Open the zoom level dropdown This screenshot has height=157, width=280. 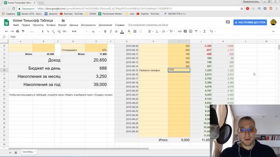33,31
